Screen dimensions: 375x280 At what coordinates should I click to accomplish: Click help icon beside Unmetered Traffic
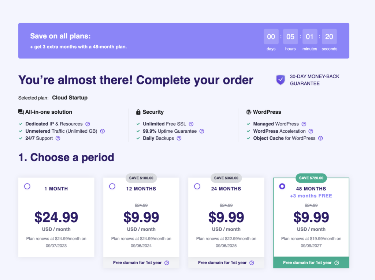pos(103,131)
